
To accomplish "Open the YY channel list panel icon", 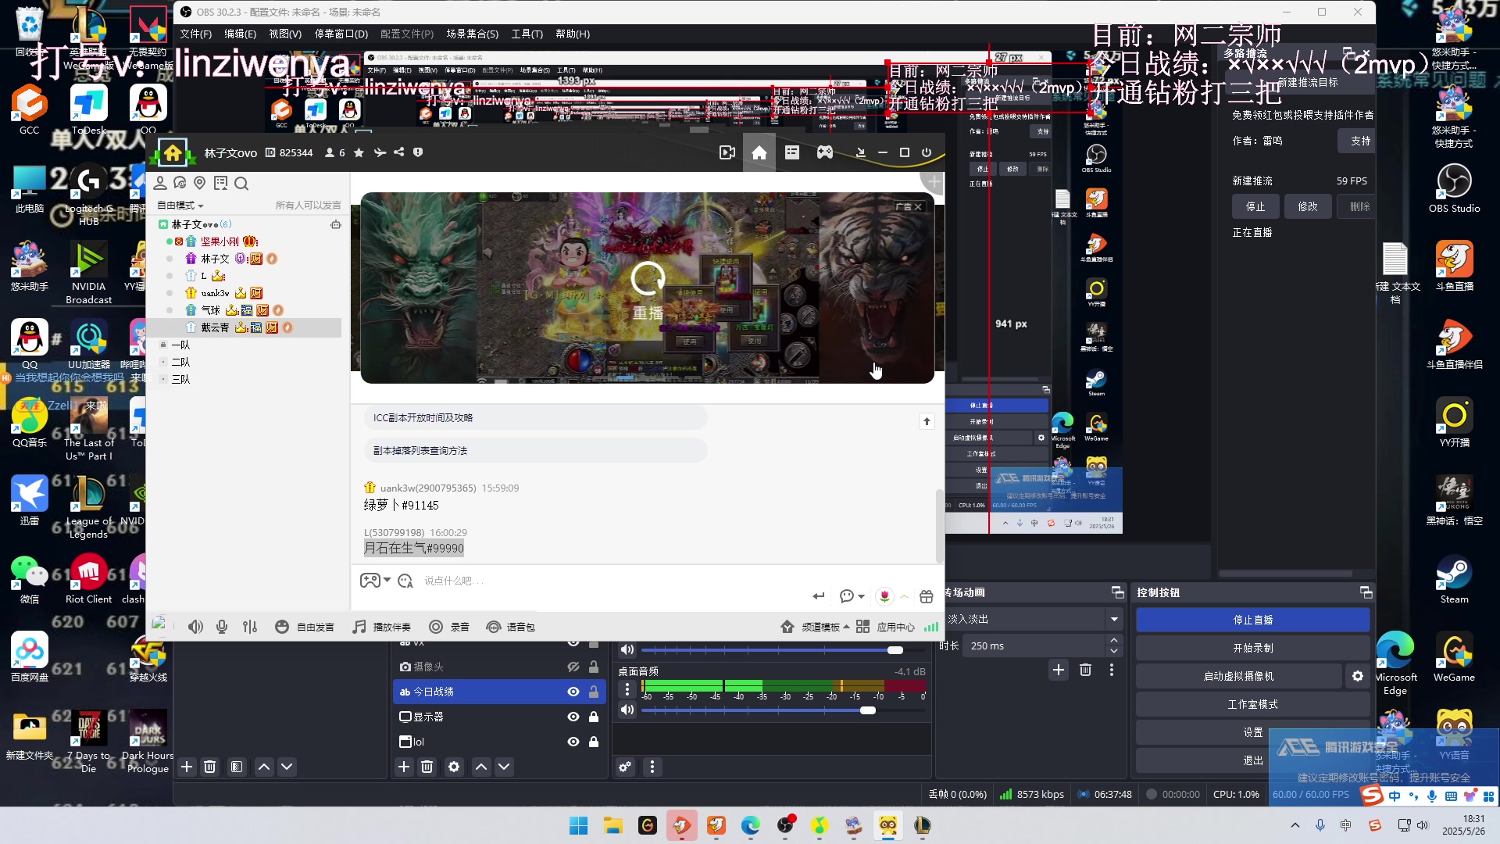I will pyautogui.click(x=792, y=152).
